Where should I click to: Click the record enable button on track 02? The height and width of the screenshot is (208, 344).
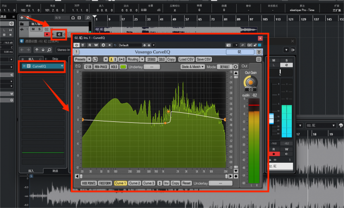[47, 34]
